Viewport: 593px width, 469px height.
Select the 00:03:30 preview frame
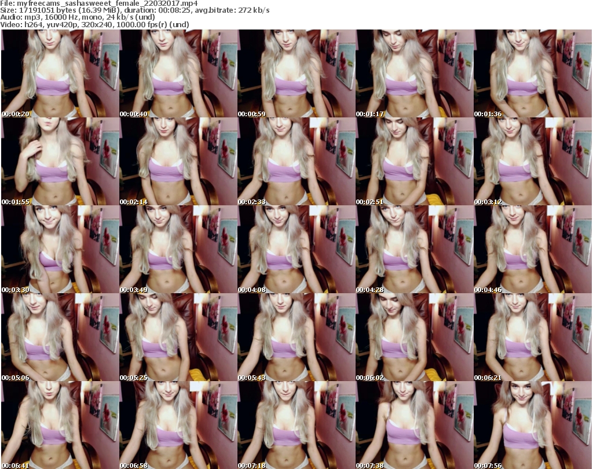tap(60, 249)
